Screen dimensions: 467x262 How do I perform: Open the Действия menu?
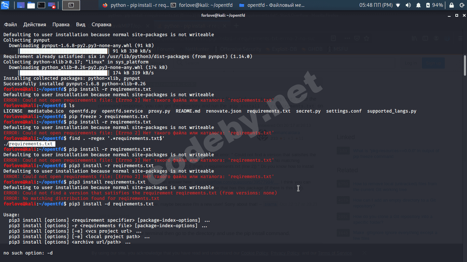click(35, 25)
